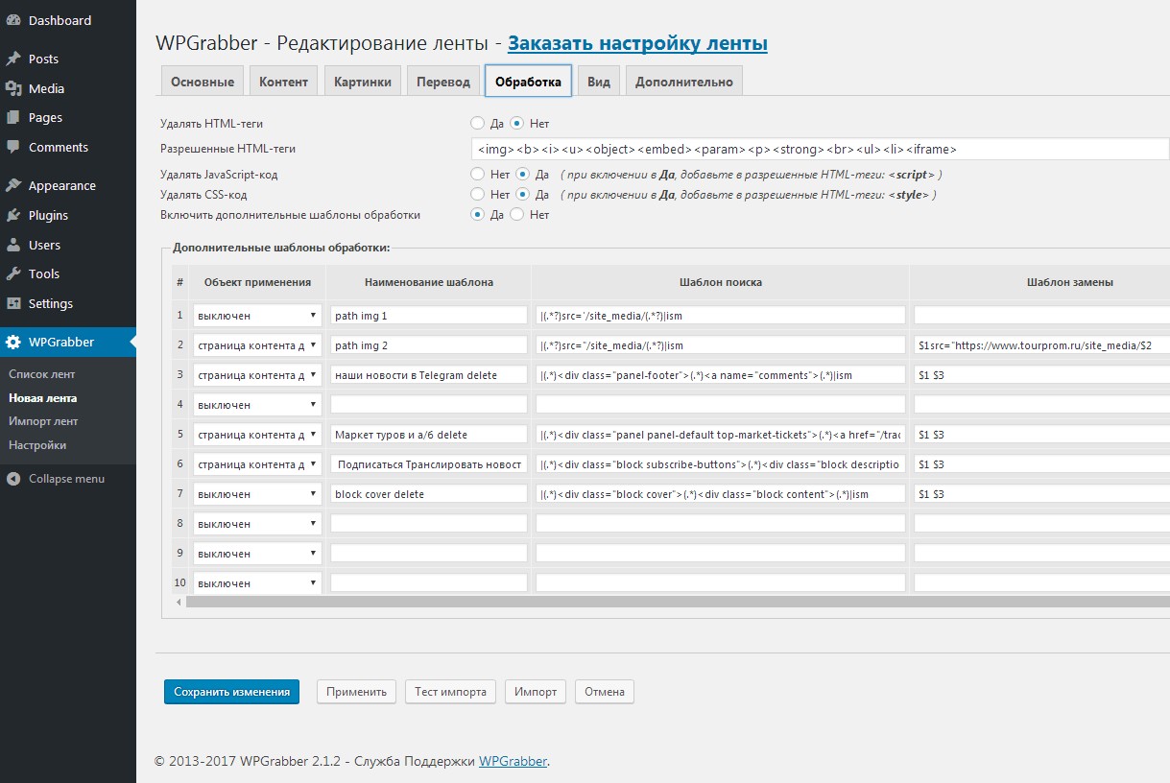
Task: Click the 'наши новости в Telegram delete' field
Action: 429,375
